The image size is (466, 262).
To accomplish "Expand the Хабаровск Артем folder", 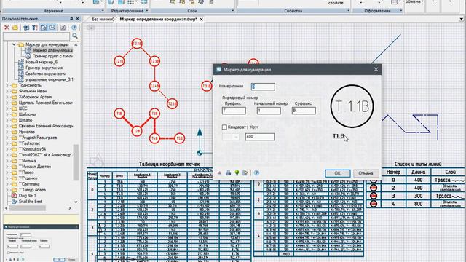I will coord(7,97).
